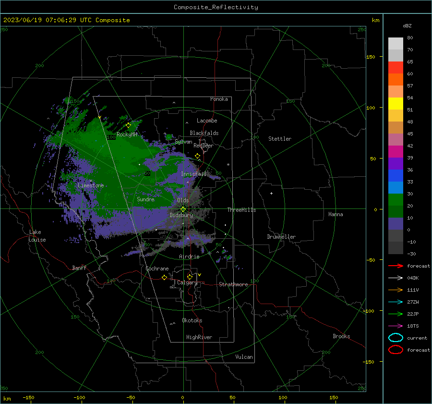The height and width of the screenshot is (404, 432).
Task: Pick the slate purple swatch between 10 and 0 dBZ
Action: [396, 224]
